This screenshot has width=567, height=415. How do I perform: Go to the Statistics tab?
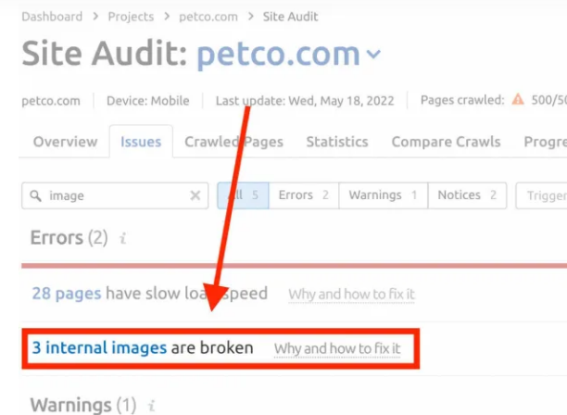tap(337, 142)
